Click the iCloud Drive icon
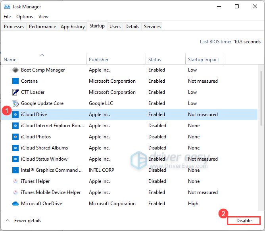Image resolution: width=265 pixels, height=231 pixels. click(15, 115)
